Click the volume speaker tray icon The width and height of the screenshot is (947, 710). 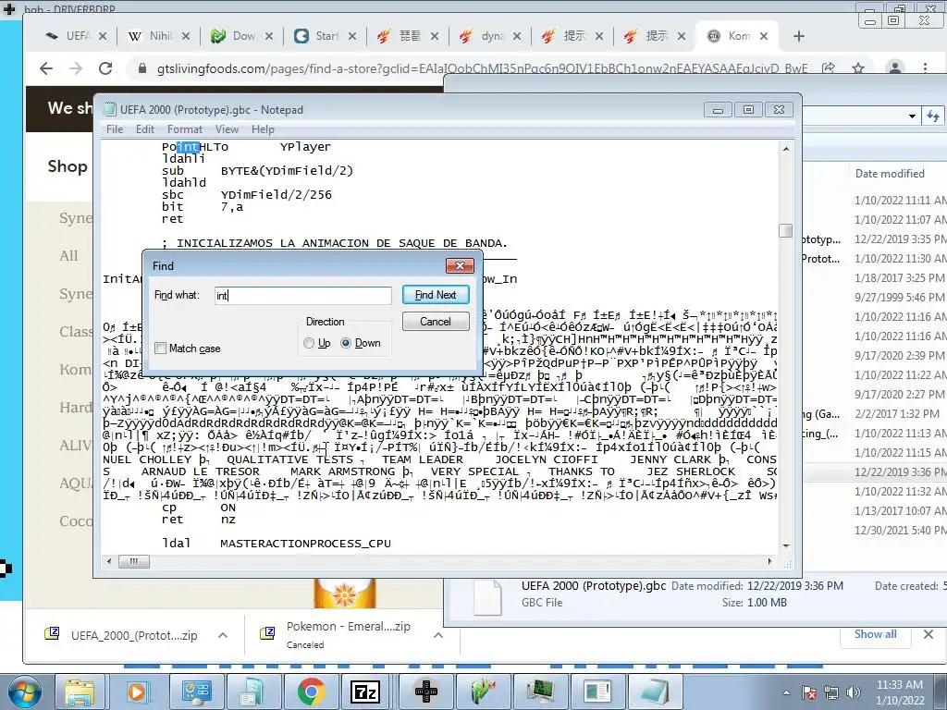(854, 692)
